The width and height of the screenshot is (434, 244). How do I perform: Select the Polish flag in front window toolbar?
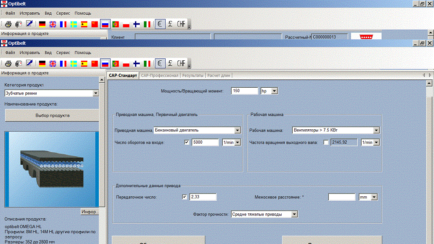(x=126, y=63)
